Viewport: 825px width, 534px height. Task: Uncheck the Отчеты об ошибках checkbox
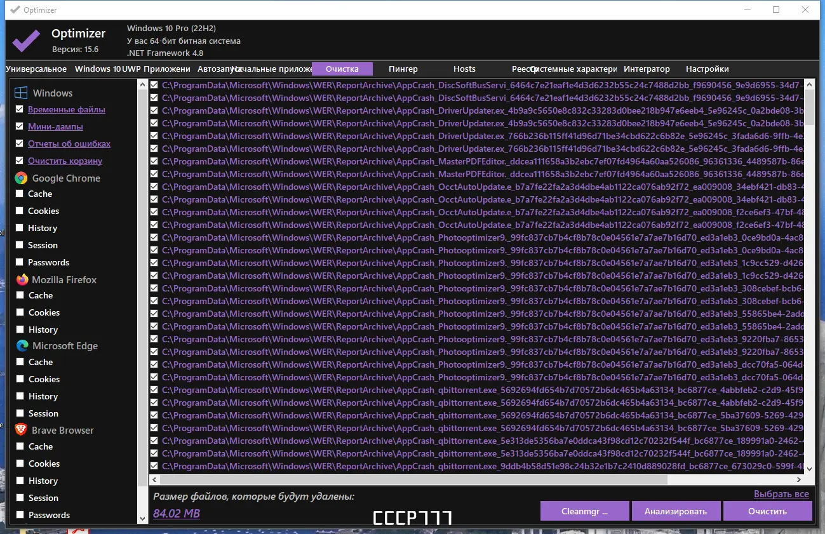pos(19,144)
